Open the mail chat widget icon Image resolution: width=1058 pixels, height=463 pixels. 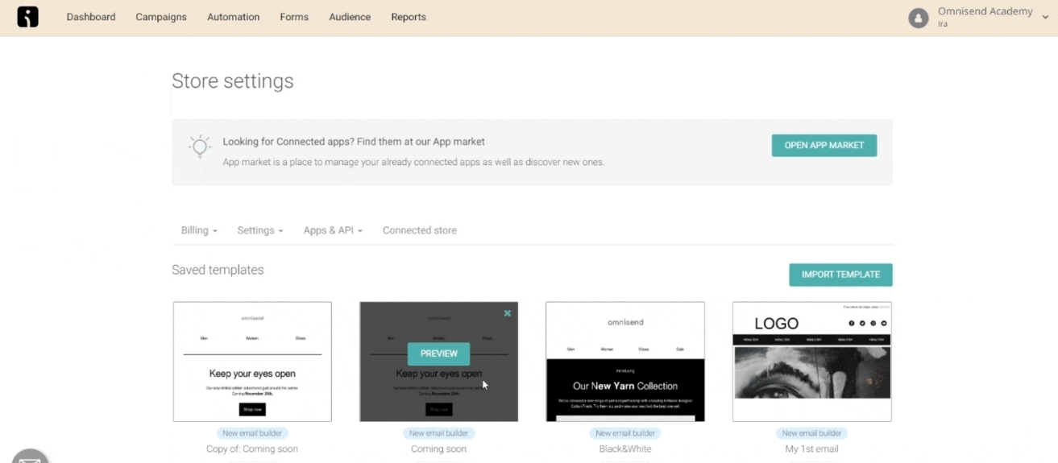pyautogui.click(x=30, y=457)
